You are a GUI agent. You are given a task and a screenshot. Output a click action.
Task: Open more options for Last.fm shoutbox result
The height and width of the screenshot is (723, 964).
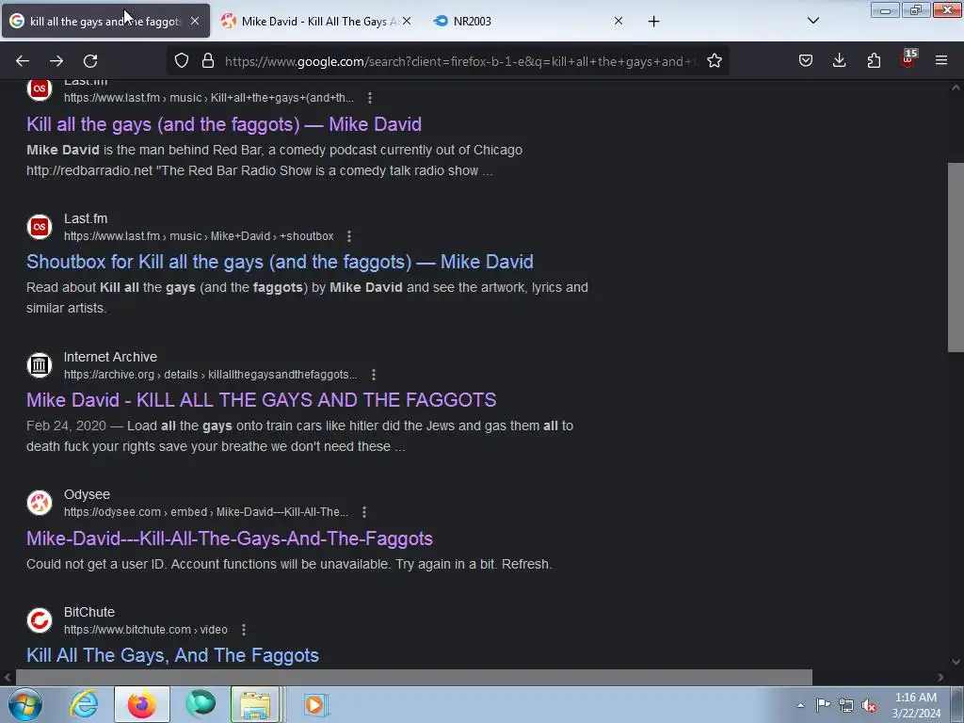pyautogui.click(x=349, y=236)
